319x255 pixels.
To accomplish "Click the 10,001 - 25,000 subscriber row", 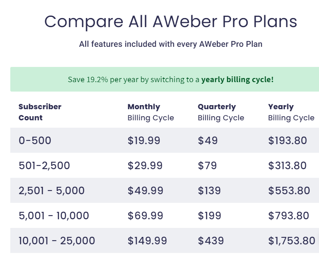I will [x=57, y=241].
